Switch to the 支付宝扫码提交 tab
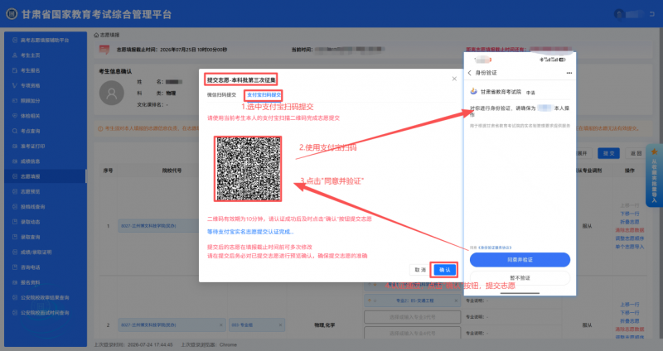This screenshot has width=663, height=351. tap(264, 95)
